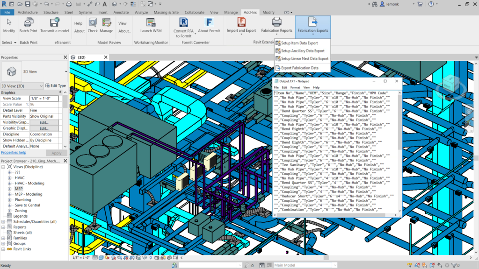Click the View Scale input field

44,99
